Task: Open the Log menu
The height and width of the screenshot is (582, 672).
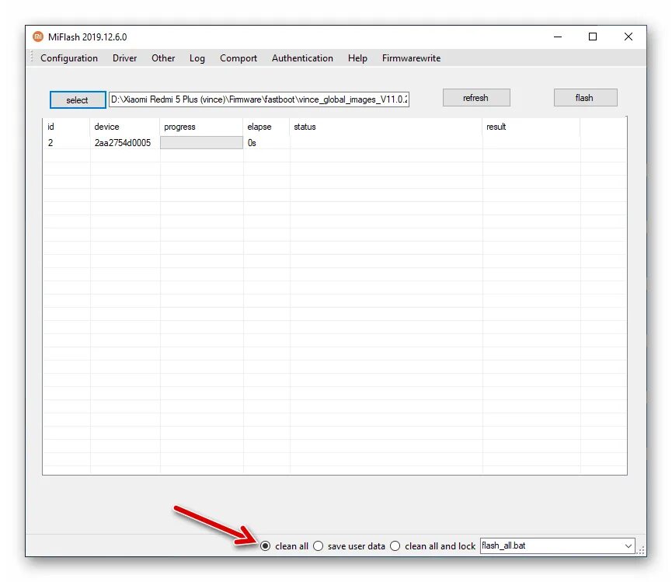Action: (x=197, y=58)
